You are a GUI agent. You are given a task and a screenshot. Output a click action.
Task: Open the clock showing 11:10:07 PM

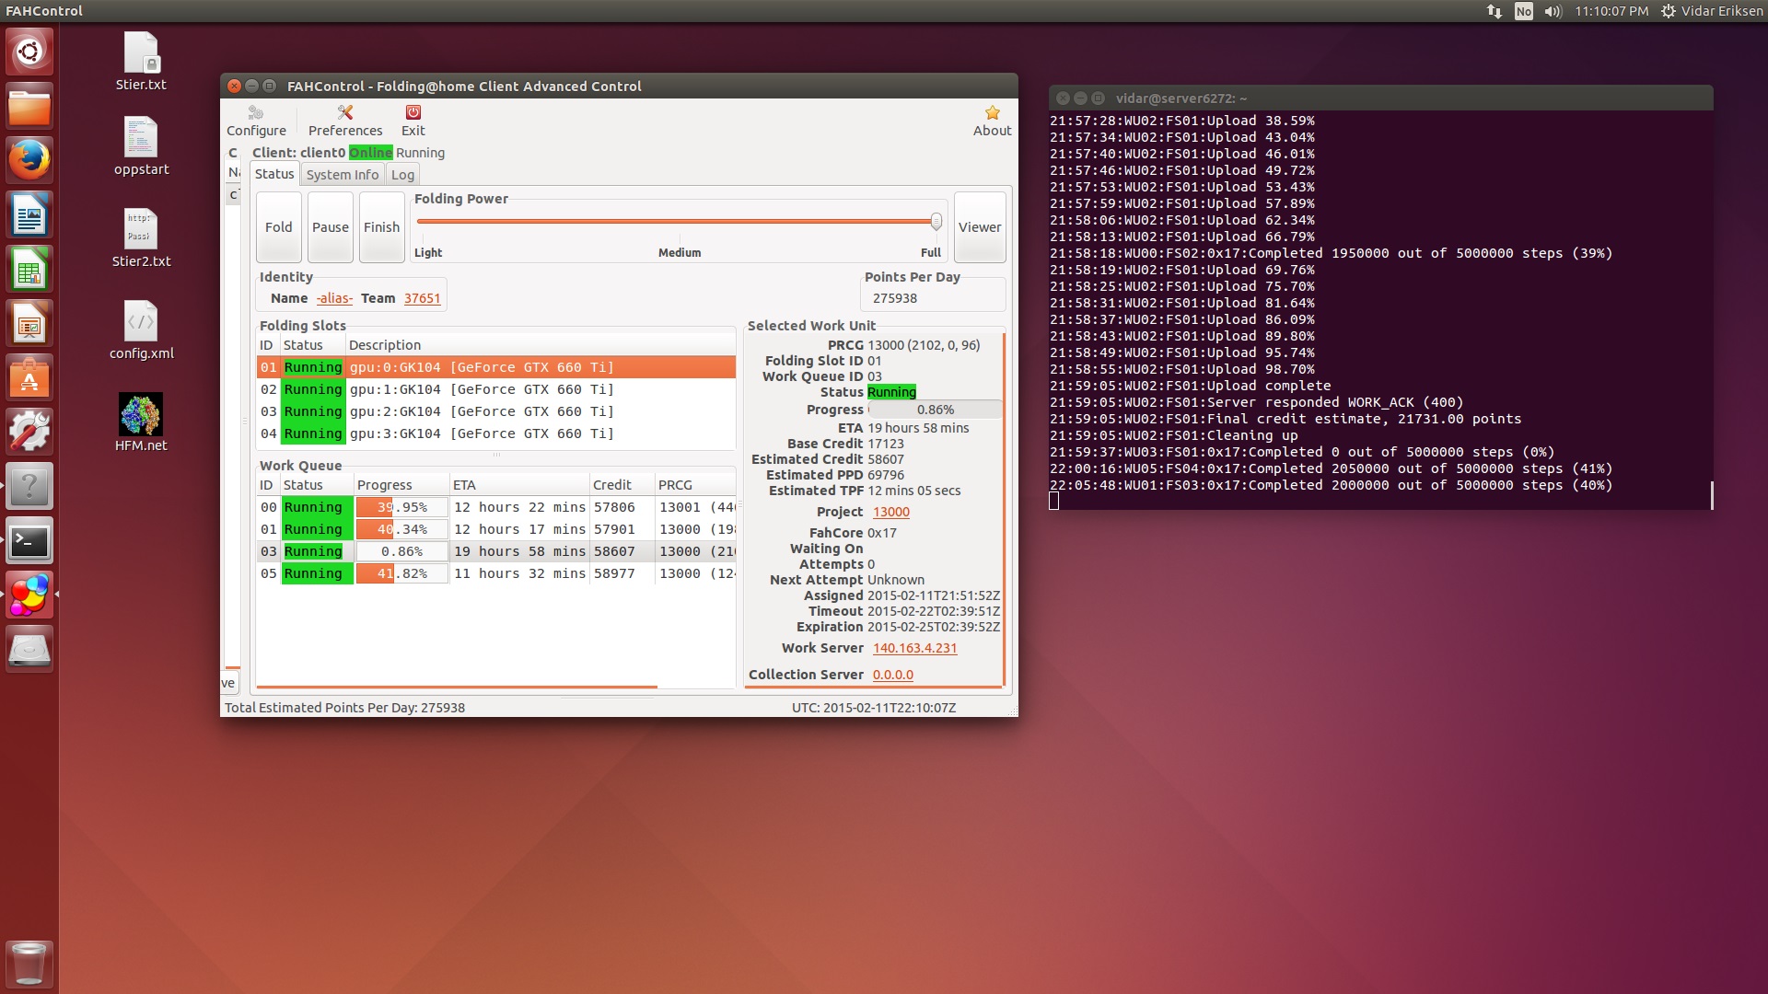click(x=1611, y=11)
